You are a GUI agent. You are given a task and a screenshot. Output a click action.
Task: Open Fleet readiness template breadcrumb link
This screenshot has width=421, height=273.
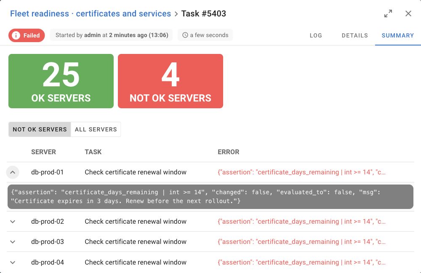point(91,13)
